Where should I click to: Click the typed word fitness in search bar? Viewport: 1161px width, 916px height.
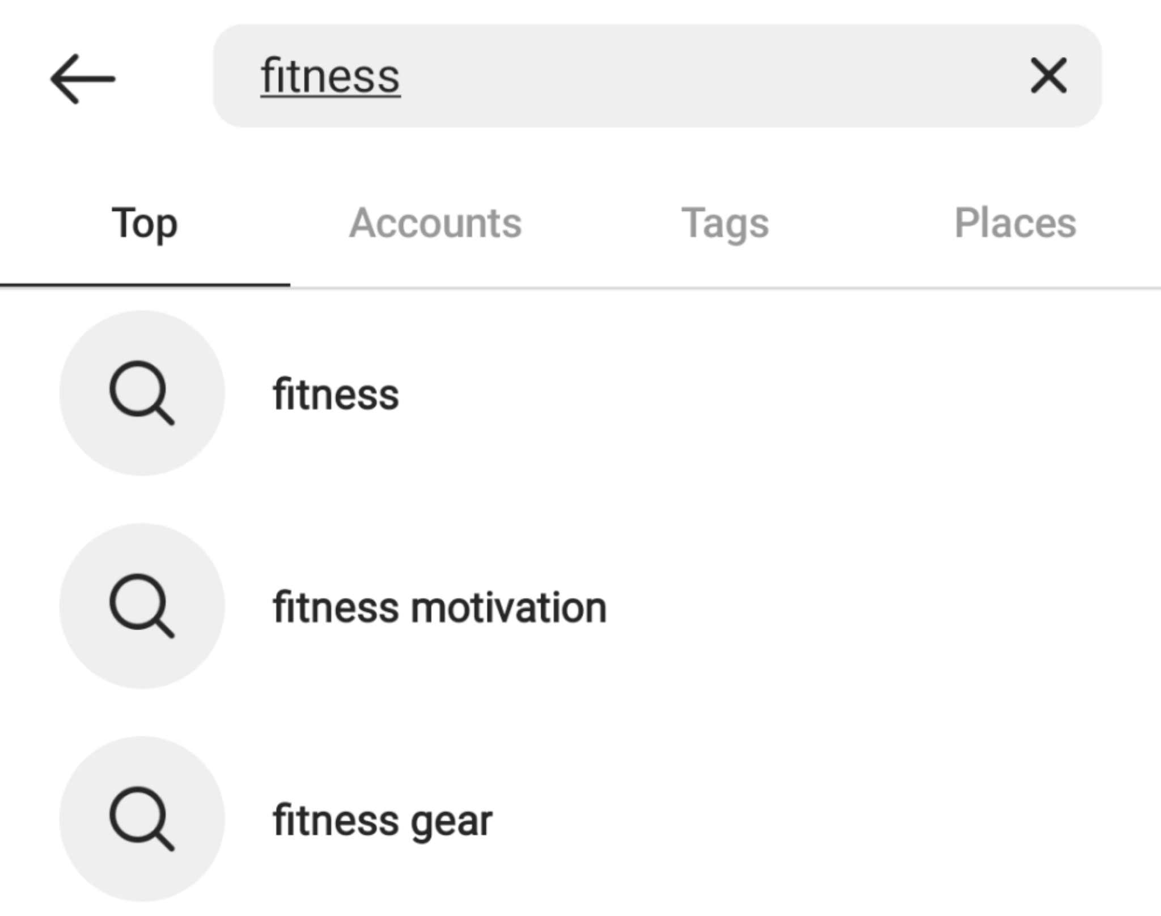(330, 77)
